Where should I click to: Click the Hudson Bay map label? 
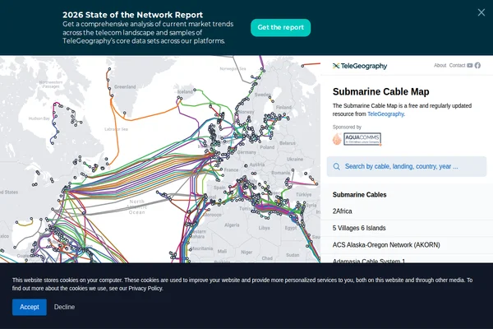coord(39,118)
